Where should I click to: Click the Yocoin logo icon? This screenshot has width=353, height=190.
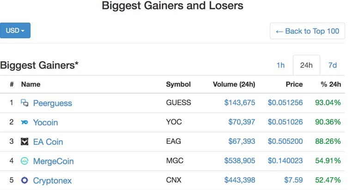(24, 122)
